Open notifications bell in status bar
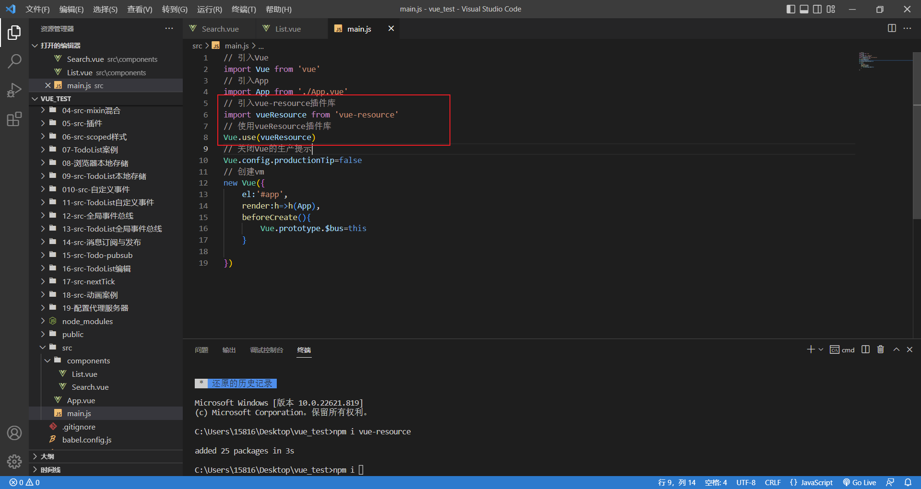Image resolution: width=921 pixels, height=489 pixels. (908, 482)
